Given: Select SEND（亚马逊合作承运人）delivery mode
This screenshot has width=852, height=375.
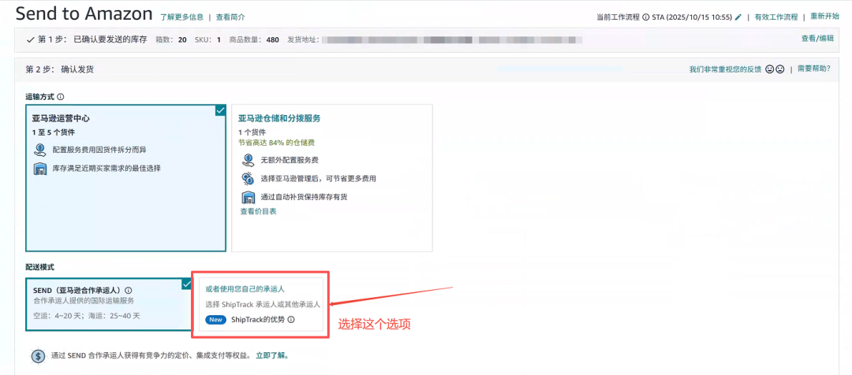Looking at the screenshot, I should (x=109, y=304).
